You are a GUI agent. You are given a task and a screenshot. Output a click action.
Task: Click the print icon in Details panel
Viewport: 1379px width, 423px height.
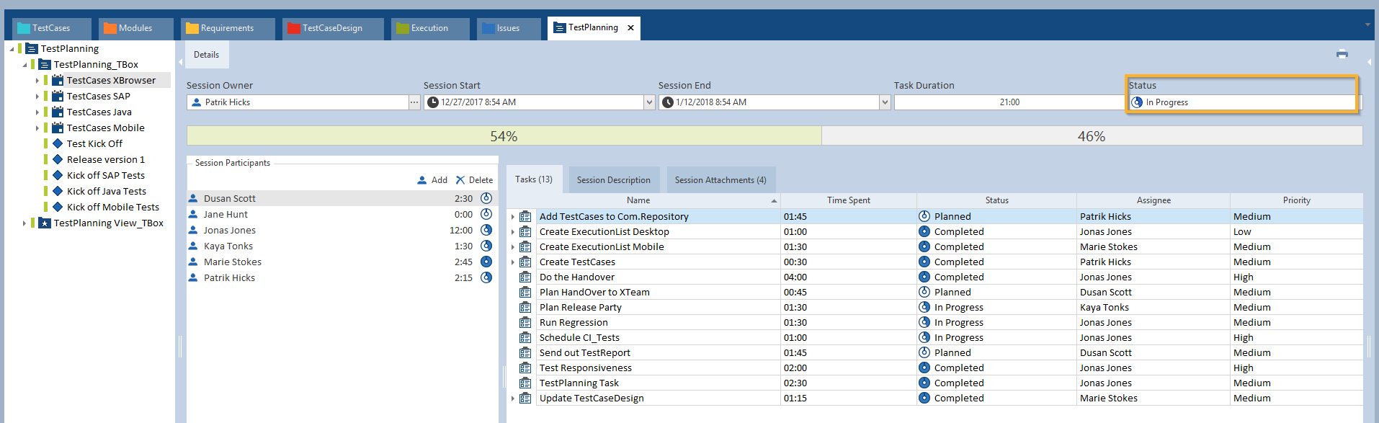tap(1342, 54)
